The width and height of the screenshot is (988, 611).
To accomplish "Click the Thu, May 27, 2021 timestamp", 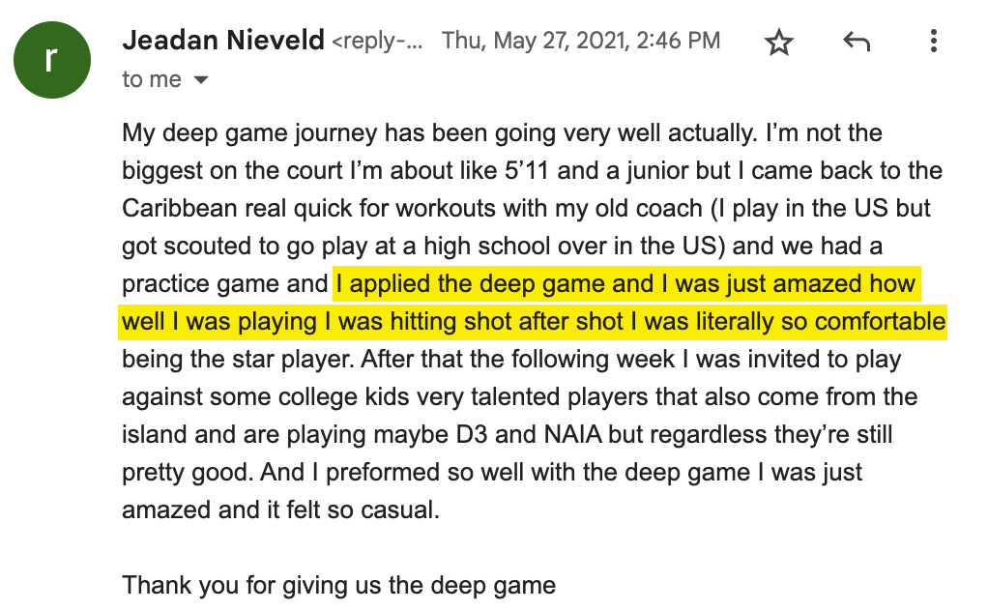I will coord(581,42).
